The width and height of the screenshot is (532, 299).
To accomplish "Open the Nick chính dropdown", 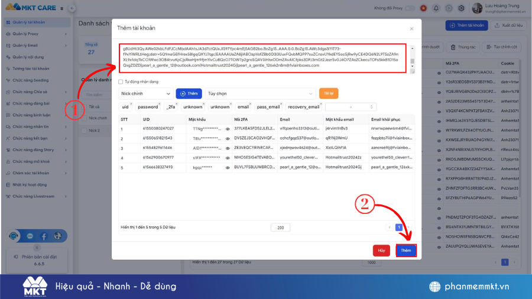I will point(146,93).
